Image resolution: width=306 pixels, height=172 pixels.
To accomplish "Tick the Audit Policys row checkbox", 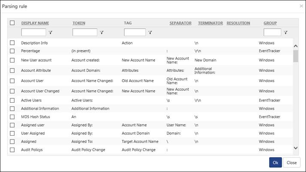I will (x=12, y=150).
